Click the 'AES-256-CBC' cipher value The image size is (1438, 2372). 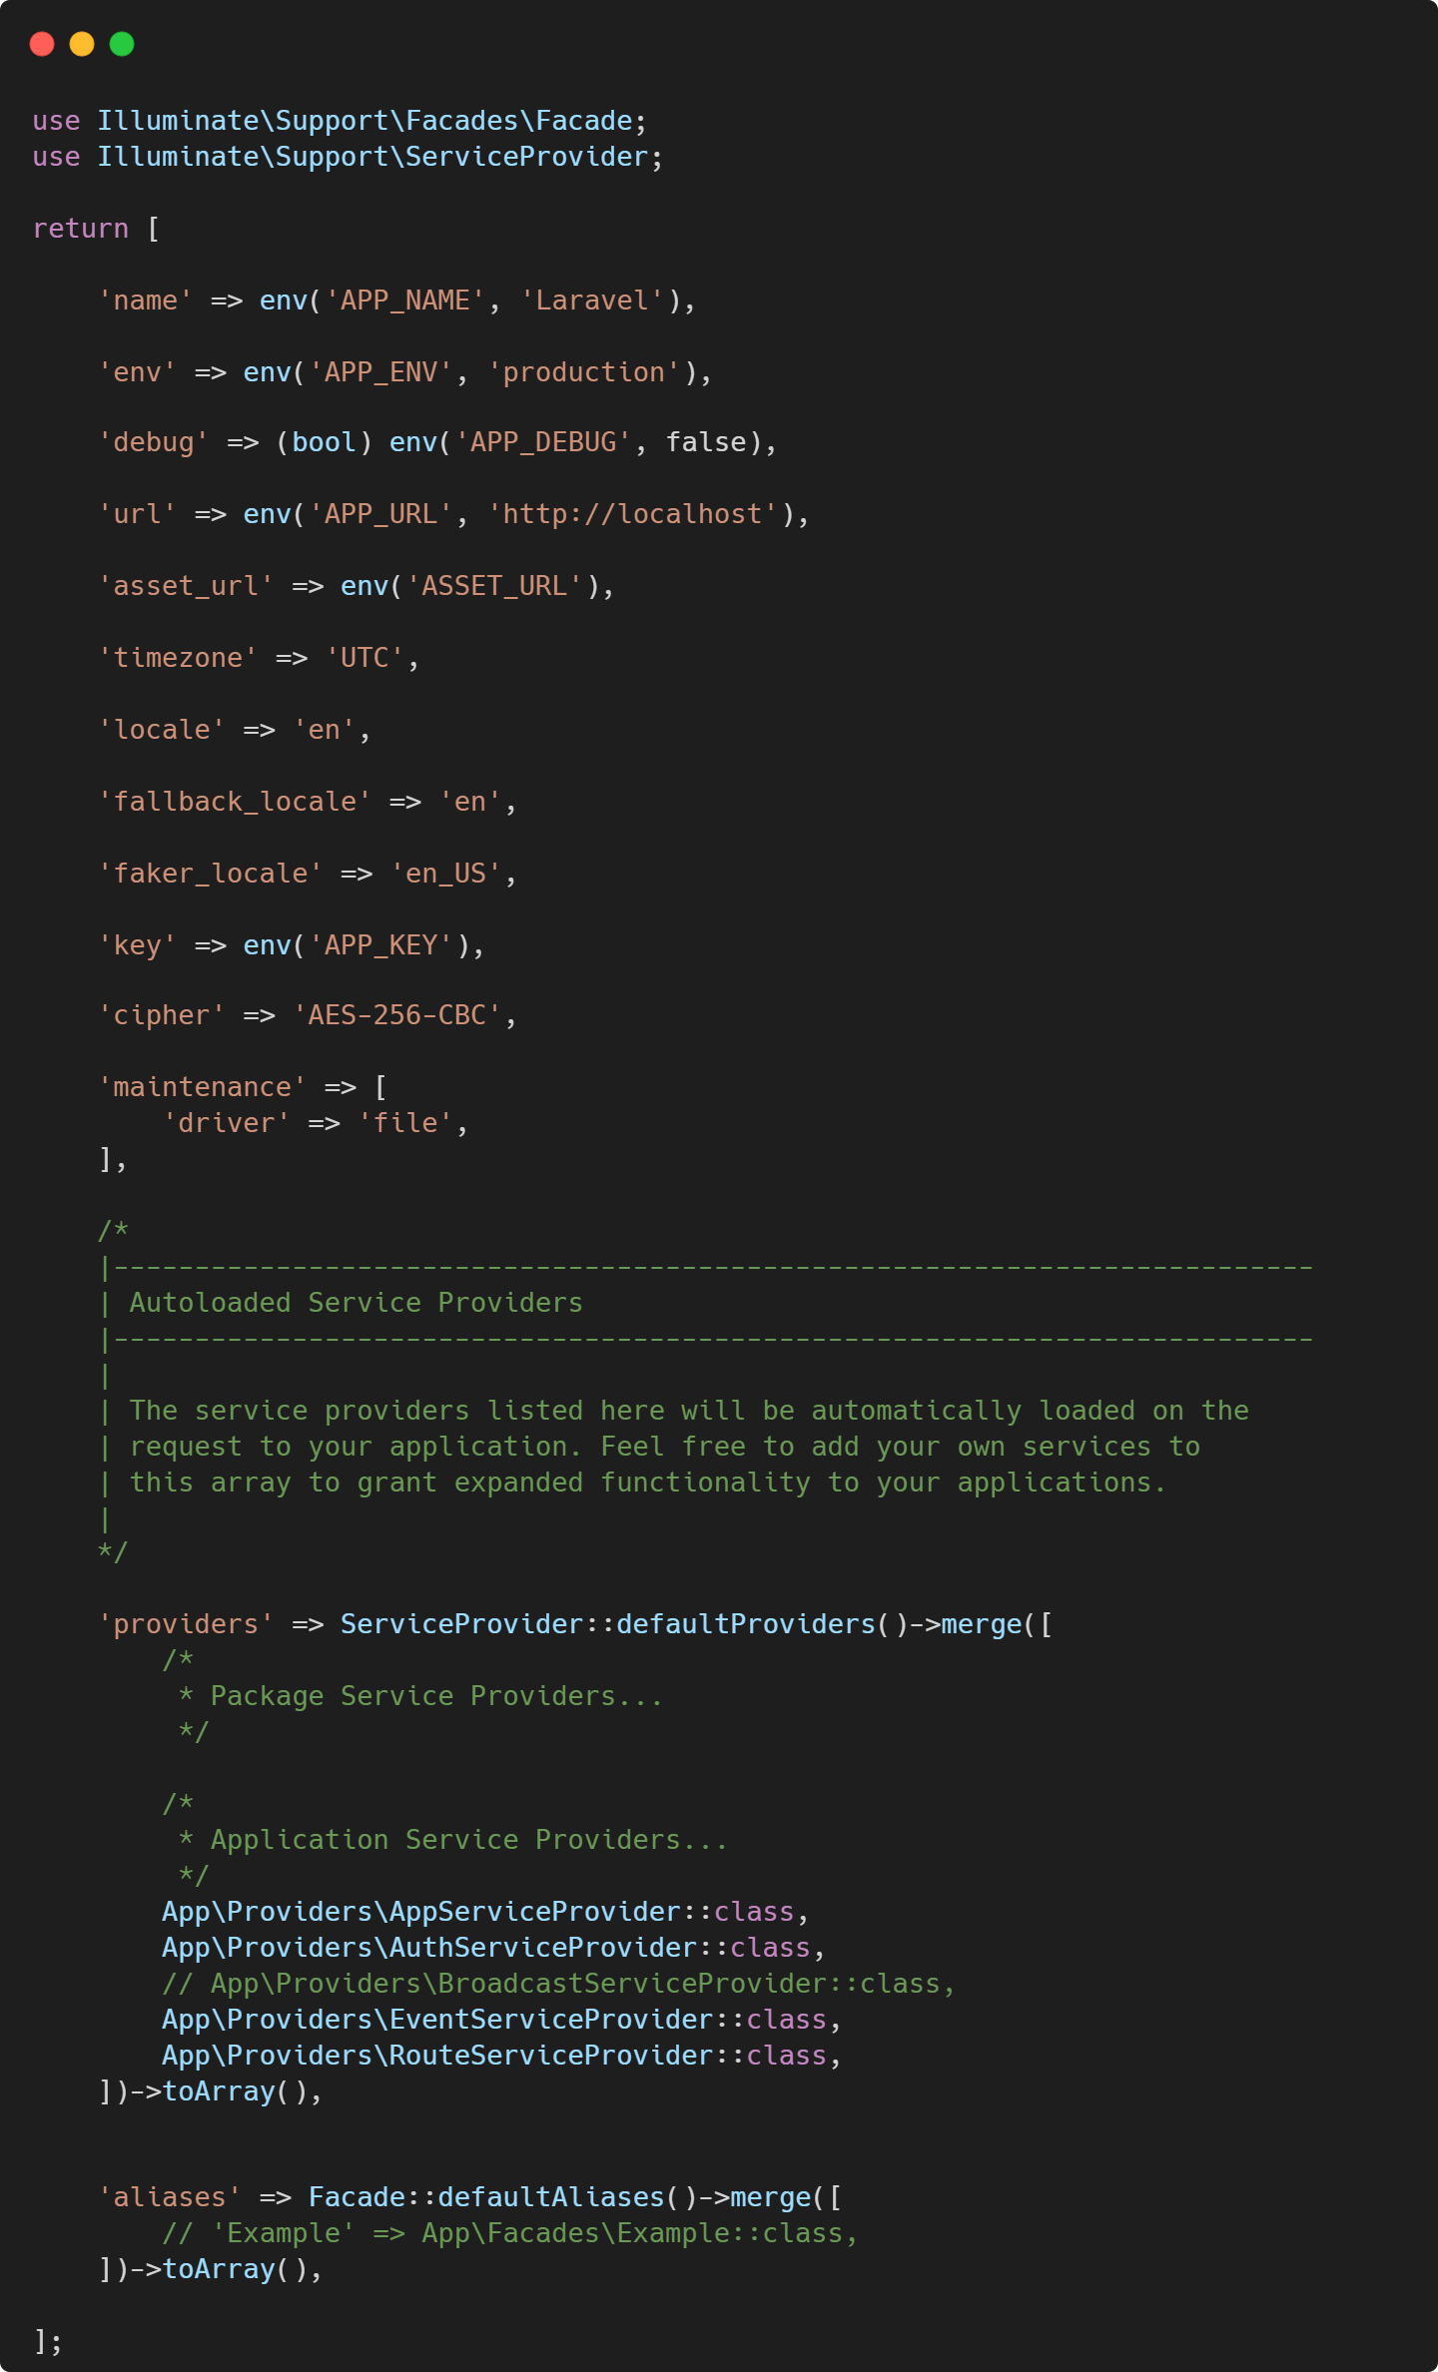pyautogui.click(x=396, y=1015)
